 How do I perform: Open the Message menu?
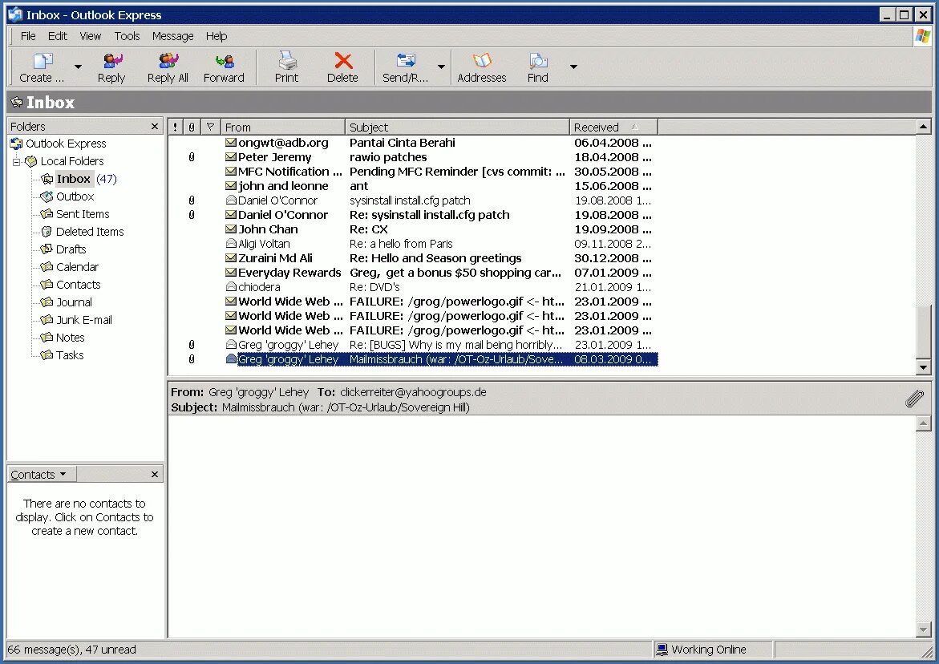172,36
